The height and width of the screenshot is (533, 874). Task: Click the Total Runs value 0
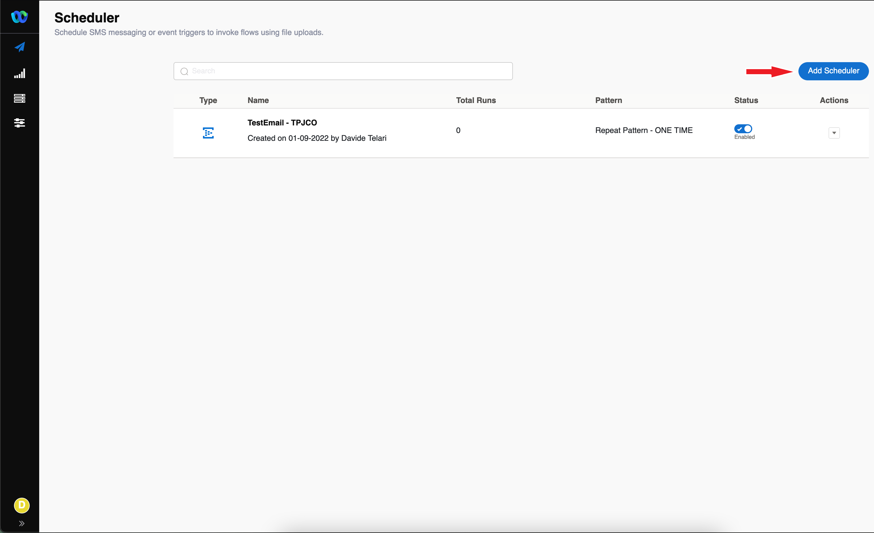458,130
